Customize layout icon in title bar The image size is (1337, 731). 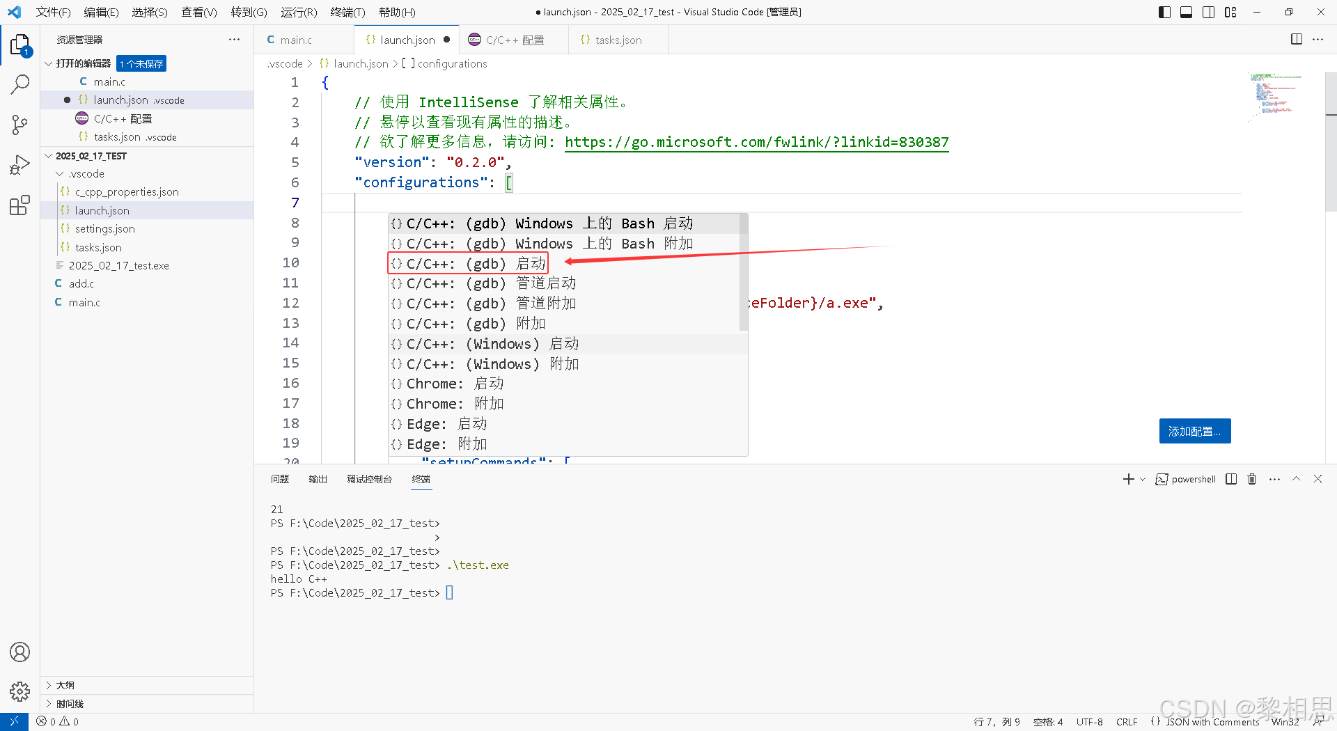click(x=1230, y=12)
